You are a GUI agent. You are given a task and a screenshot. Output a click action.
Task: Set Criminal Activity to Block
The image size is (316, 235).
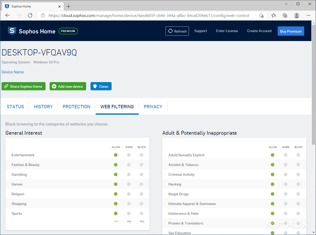click(x=298, y=174)
